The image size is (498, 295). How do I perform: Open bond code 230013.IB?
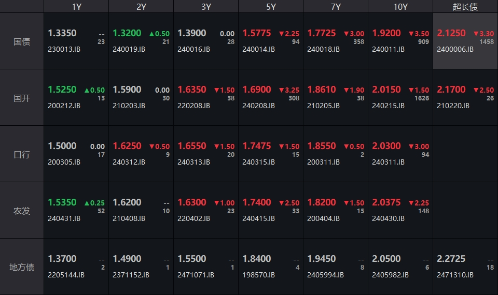pos(64,49)
